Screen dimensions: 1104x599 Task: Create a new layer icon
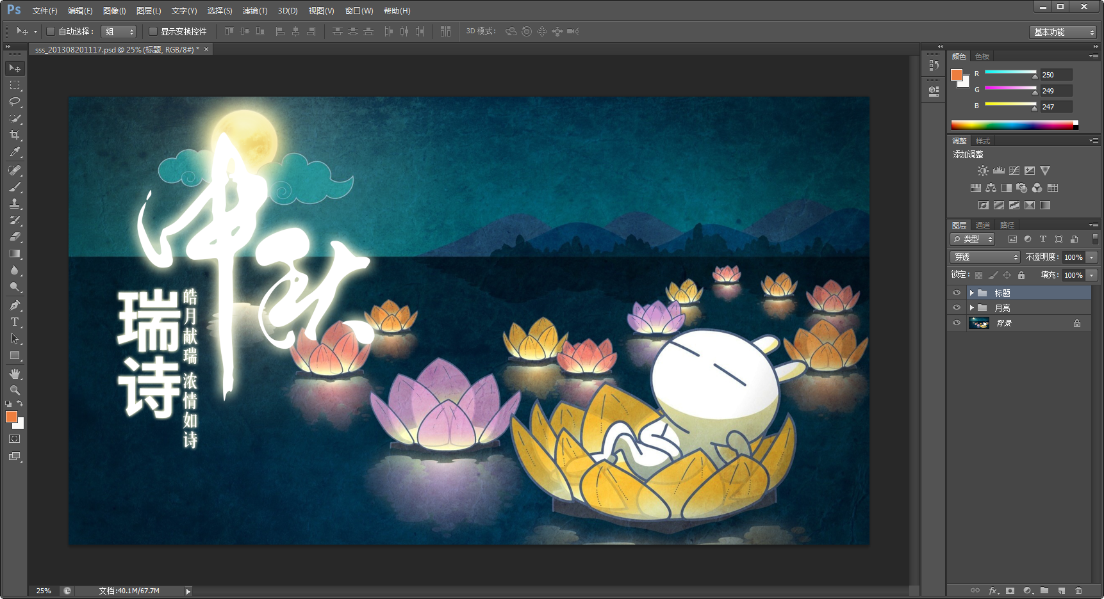click(x=1062, y=591)
